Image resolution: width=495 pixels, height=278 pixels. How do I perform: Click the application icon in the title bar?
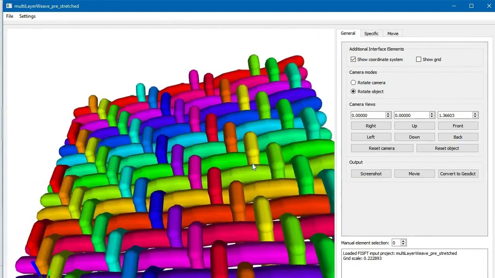pyautogui.click(x=9, y=6)
